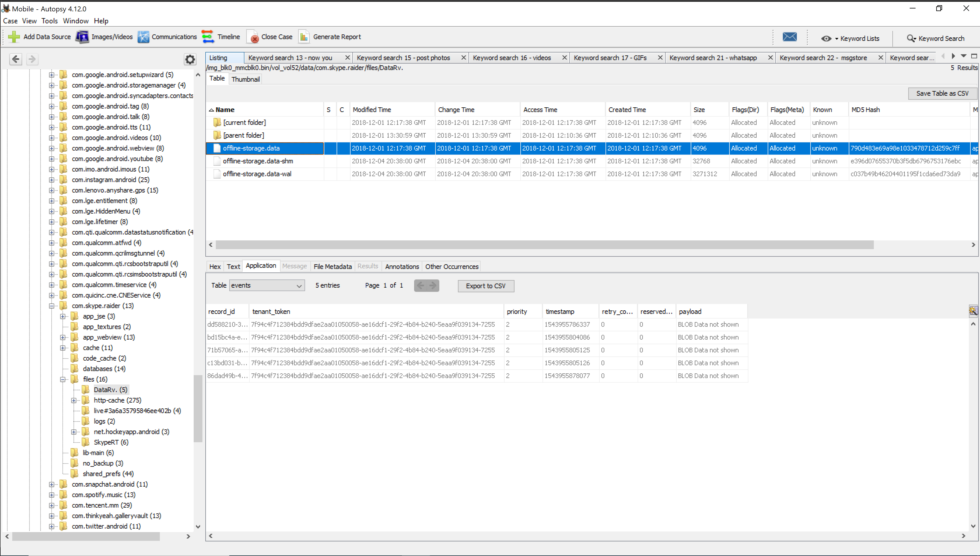This screenshot has height=556, width=980.
Task: Click the Export to CSV button
Action: [486, 286]
